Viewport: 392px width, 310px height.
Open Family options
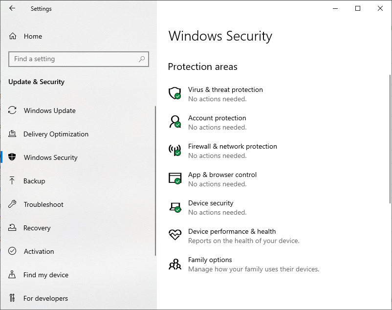tap(210, 260)
